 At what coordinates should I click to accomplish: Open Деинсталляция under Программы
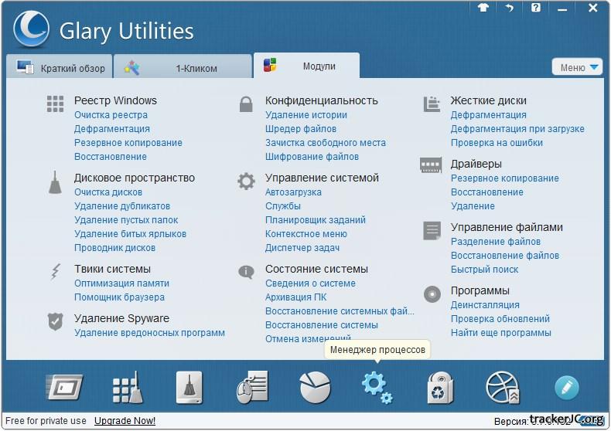click(485, 305)
